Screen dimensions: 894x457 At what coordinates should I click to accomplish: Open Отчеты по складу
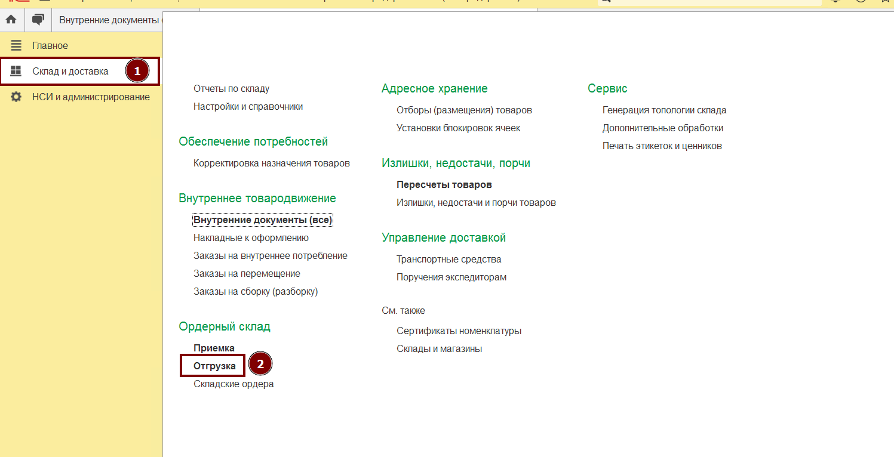click(231, 89)
